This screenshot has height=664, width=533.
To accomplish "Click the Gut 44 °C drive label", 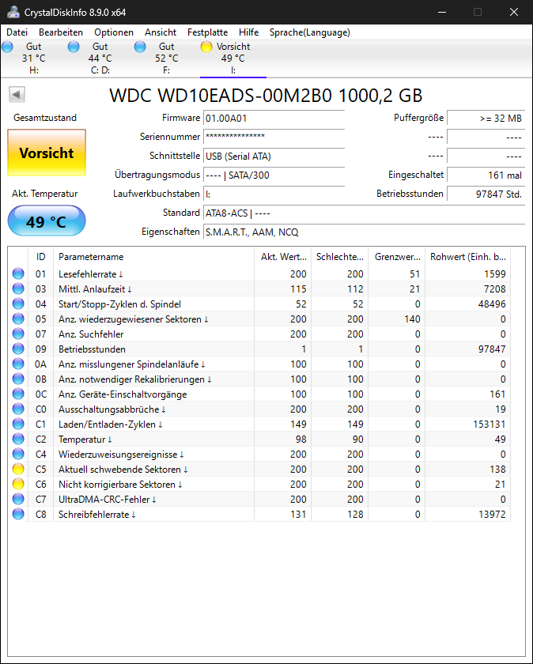I will (x=100, y=58).
